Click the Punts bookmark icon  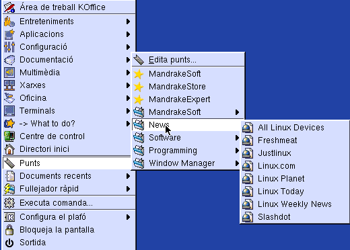click(9, 163)
